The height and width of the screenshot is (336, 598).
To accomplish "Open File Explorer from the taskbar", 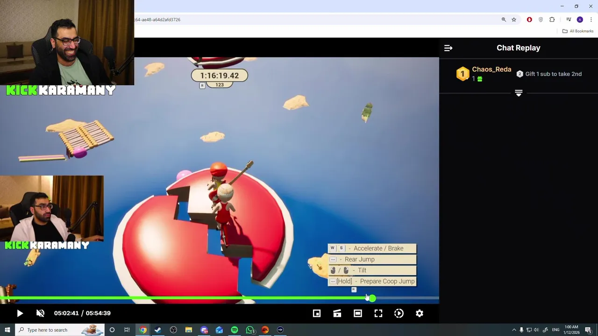I will [189, 330].
